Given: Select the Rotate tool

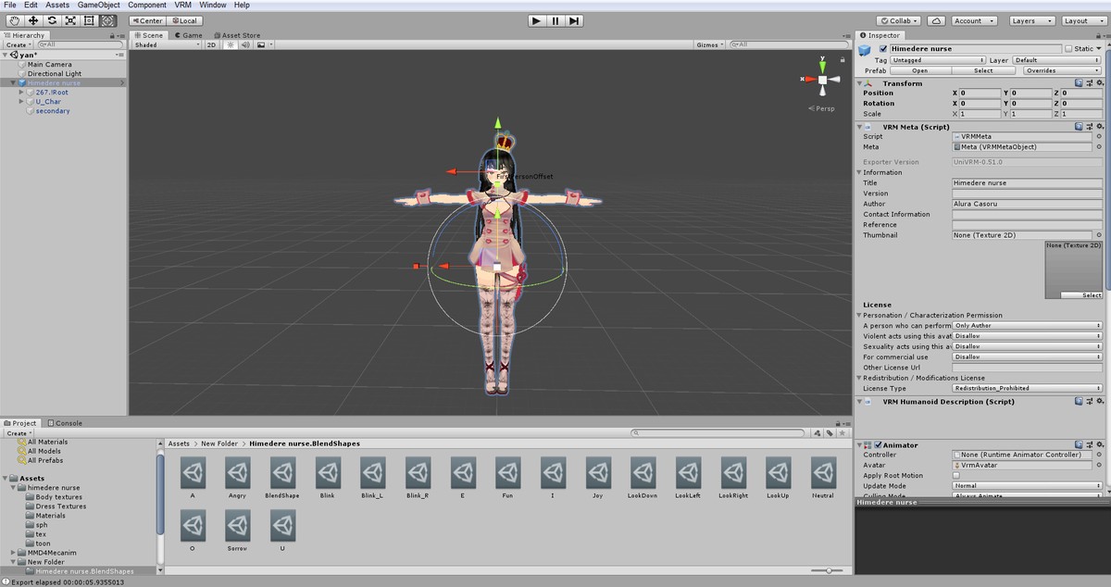Looking at the screenshot, I should pyautogui.click(x=52, y=20).
